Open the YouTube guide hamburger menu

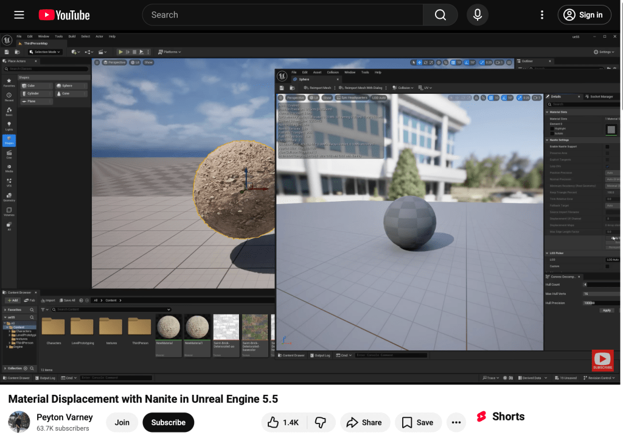click(x=19, y=15)
